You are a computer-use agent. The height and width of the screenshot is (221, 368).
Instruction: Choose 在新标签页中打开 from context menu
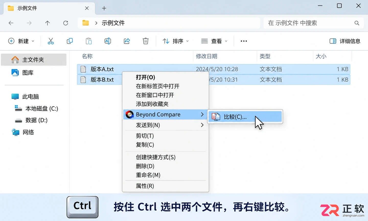click(158, 86)
